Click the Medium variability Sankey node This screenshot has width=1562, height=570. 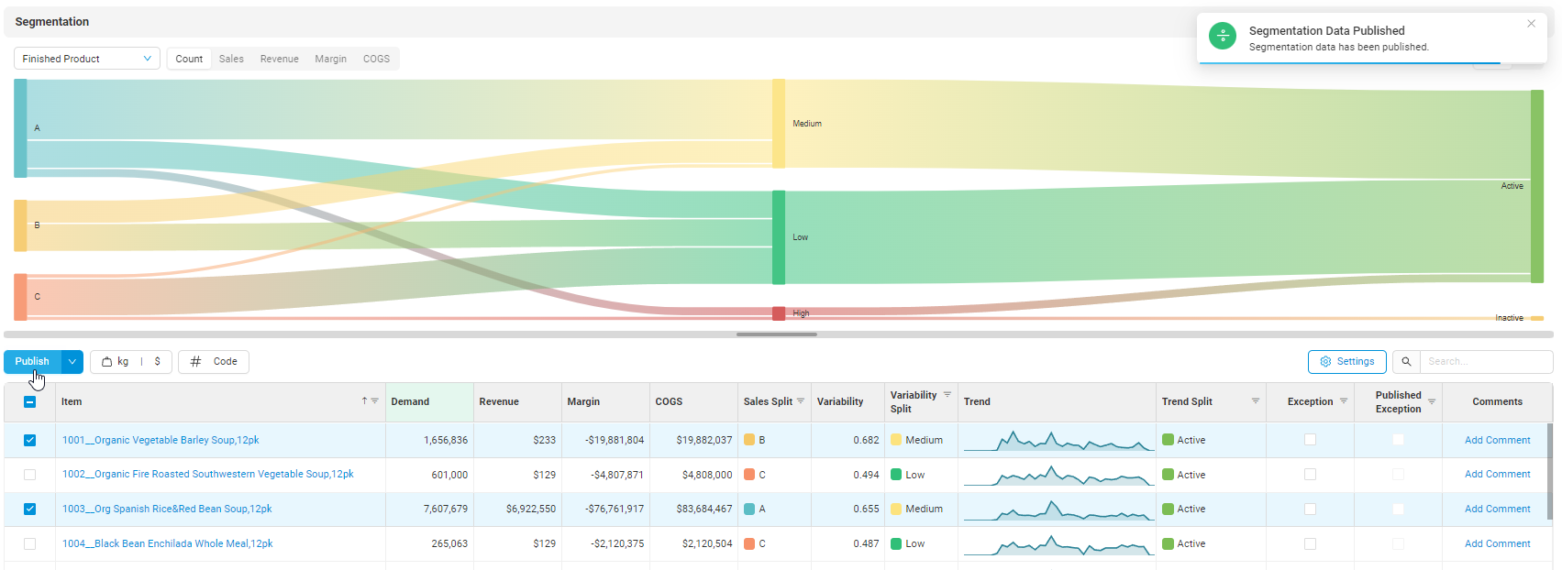pyautogui.click(x=779, y=124)
